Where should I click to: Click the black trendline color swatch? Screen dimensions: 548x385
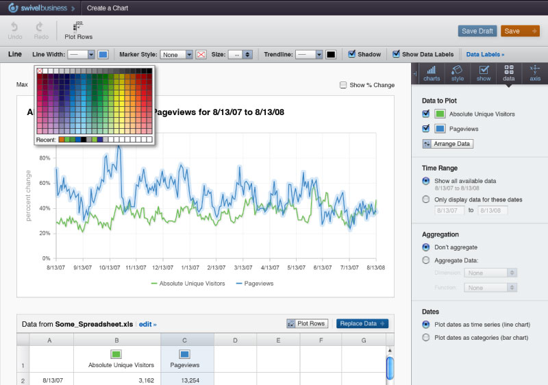[x=331, y=54]
